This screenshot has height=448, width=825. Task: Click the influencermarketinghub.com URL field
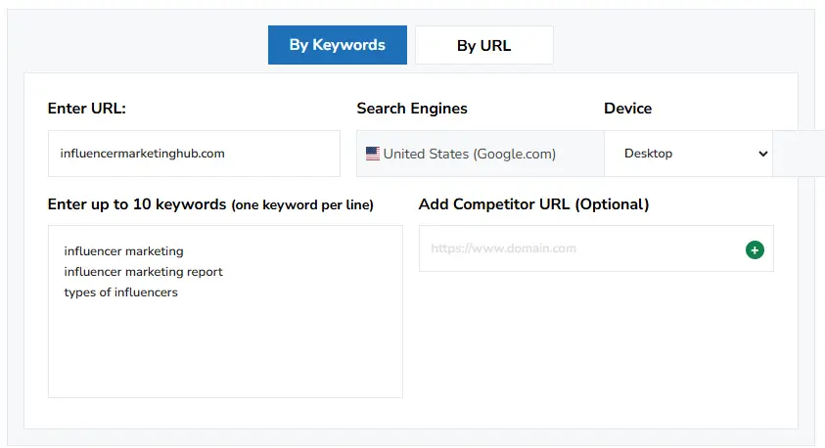point(194,154)
